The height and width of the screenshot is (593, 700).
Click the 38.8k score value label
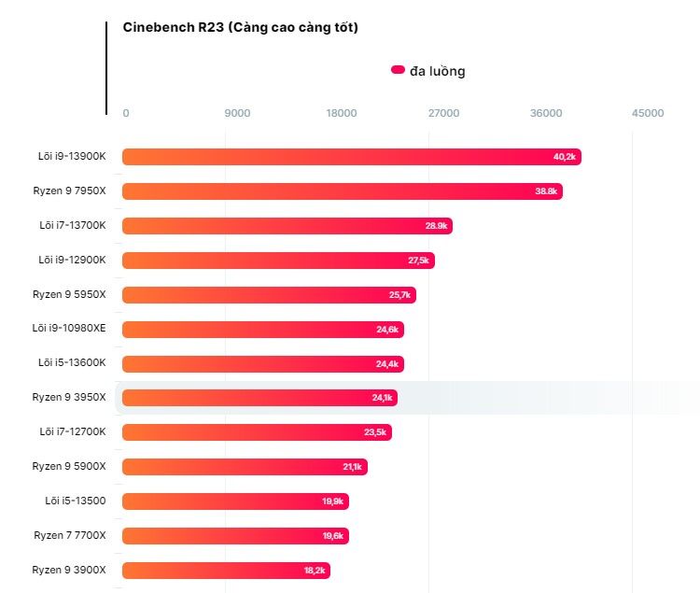click(x=546, y=191)
